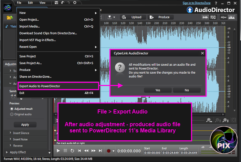The width and height of the screenshot is (241, 162).
Task: Click the AudioDirector logo icon at top-left
Action: (8, 8)
